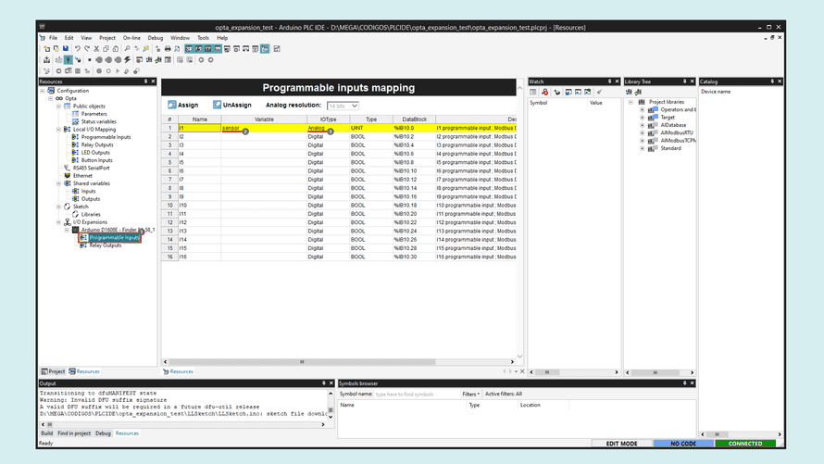The height and width of the screenshot is (464, 824).
Task: Toggle the highlighted connect plug icon
Action: [x=68, y=60]
